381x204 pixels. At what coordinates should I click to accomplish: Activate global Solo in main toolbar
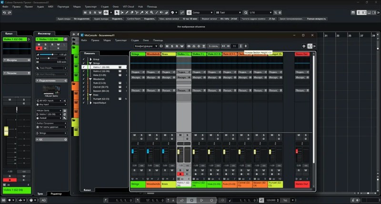90,13
